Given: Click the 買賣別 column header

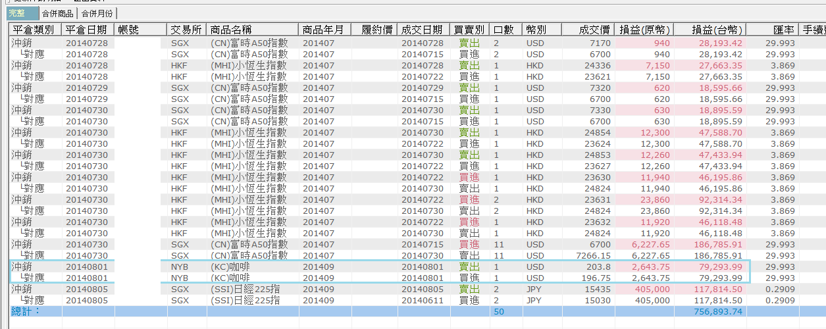Looking at the screenshot, I should (x=470, y=30).
